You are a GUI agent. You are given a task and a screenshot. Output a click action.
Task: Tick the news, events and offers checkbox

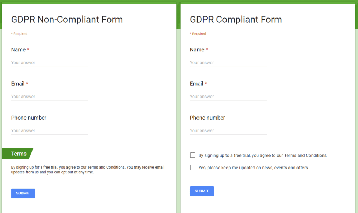pos(193,168)
